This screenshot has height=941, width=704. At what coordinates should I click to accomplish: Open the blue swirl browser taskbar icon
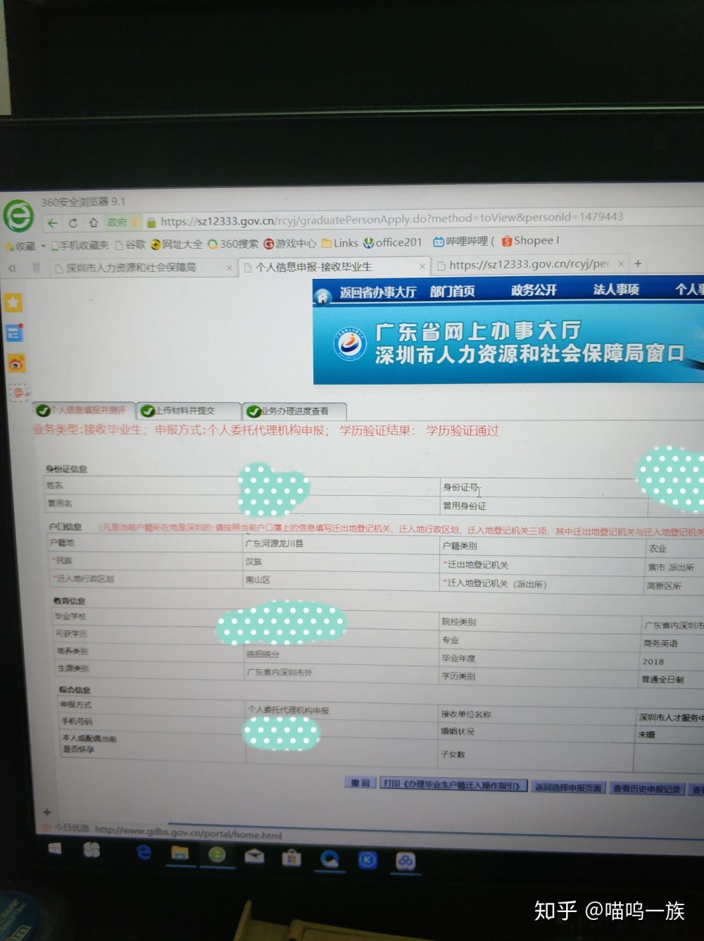tap(329, 859)
